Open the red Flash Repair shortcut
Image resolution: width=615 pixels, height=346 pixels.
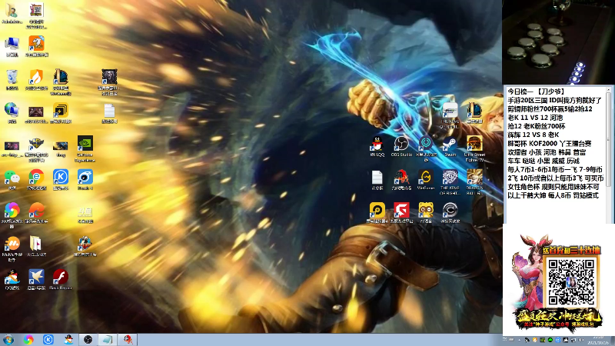[61, 279]
